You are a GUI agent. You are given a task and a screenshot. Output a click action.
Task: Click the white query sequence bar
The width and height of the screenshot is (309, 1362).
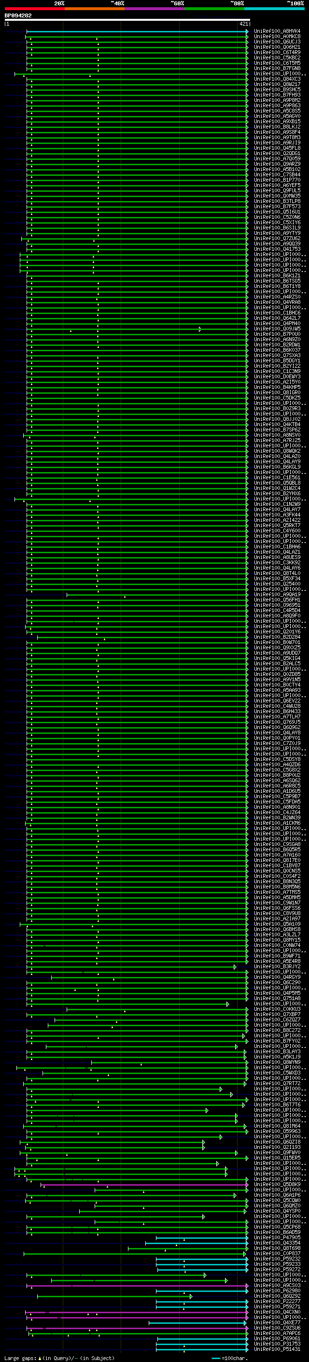pos(127,19)
